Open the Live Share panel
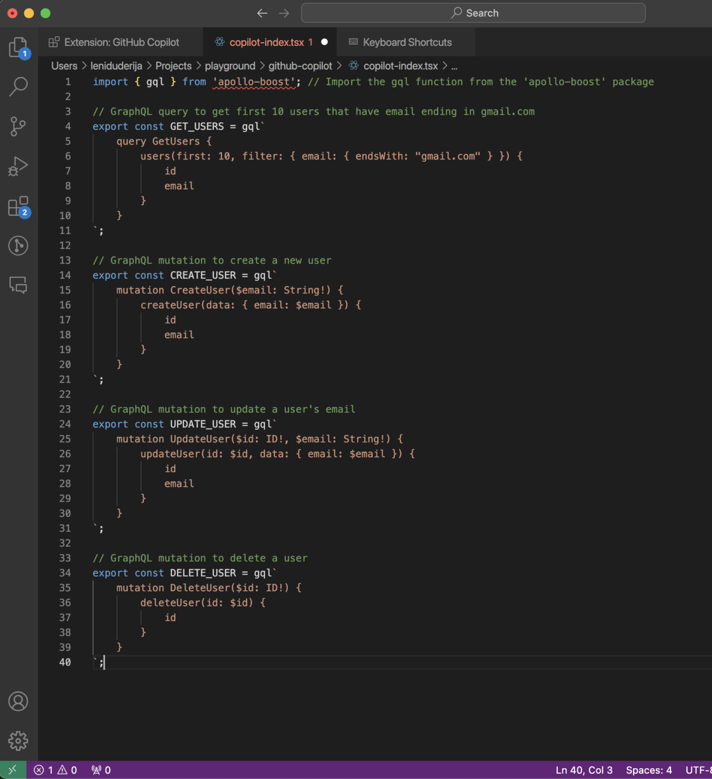This screenshot has height=779, width=712. (18, 246)
